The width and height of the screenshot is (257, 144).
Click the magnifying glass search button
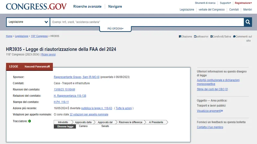tap(248, 22)
